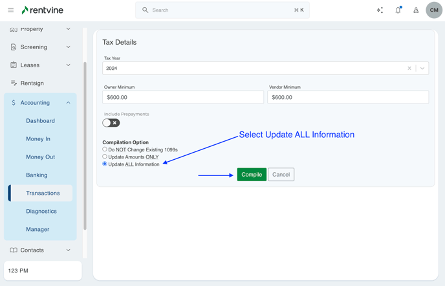Image resolution: width=445 pixels, height=286 pixels.
Task: Click the Rentsign sidebar icon
Action: 14,83
